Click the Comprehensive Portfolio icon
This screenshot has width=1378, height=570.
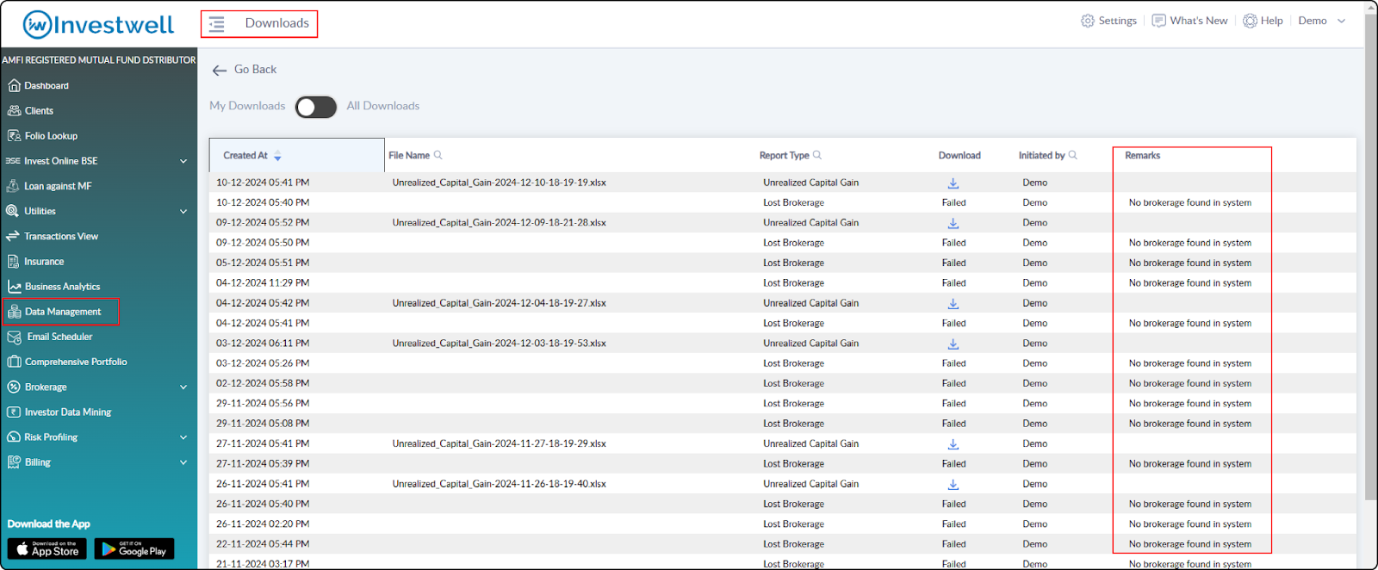point(14,362)
